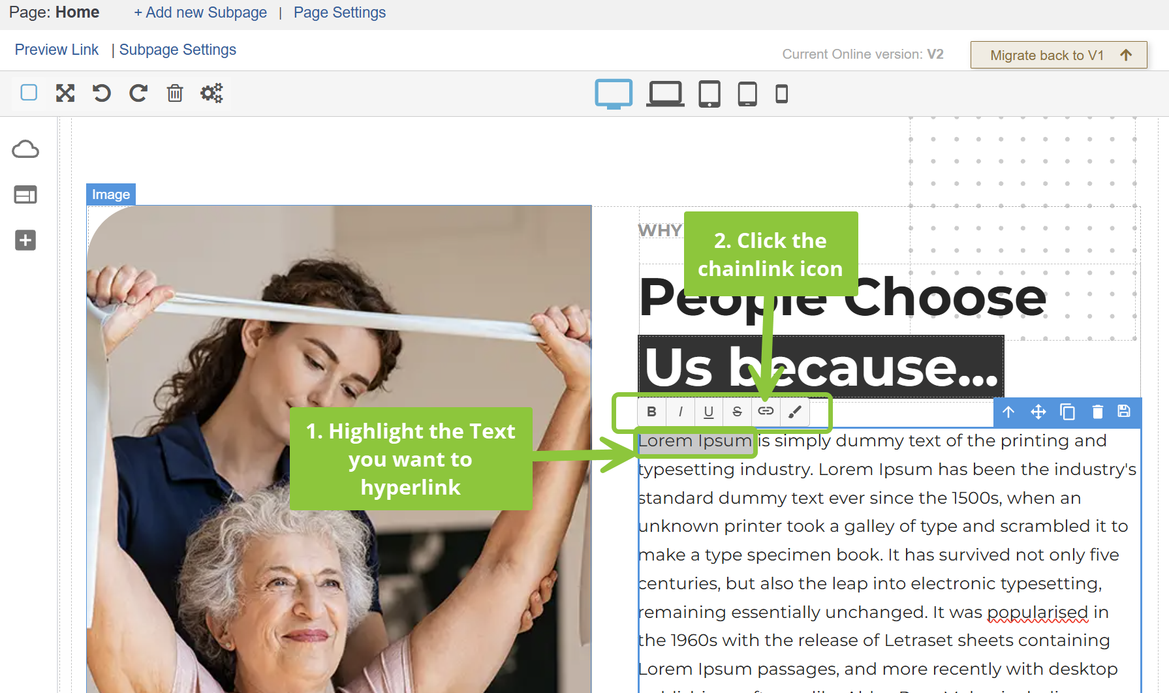Screen dimensions: 1169x693
Task: Click the underline formatting icon
Action: [x=709, y=412]
